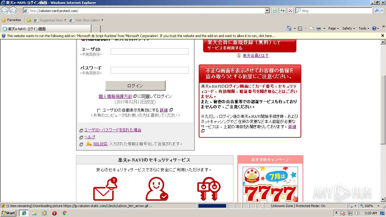Open the 個人情報保護方針 link
The height and width of the screenshot is (217, 386).
click(115, 96)
